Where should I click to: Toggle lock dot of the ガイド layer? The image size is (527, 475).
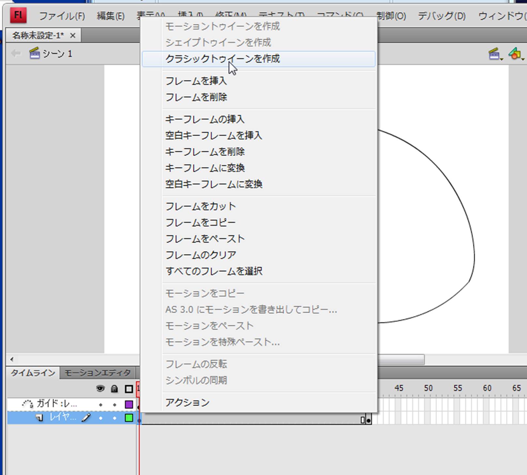pos(115,405)
